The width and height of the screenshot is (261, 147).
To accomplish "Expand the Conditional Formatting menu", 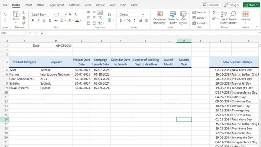I will (x=159, y=18).
